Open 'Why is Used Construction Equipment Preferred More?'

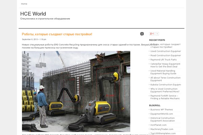[165, 90]
